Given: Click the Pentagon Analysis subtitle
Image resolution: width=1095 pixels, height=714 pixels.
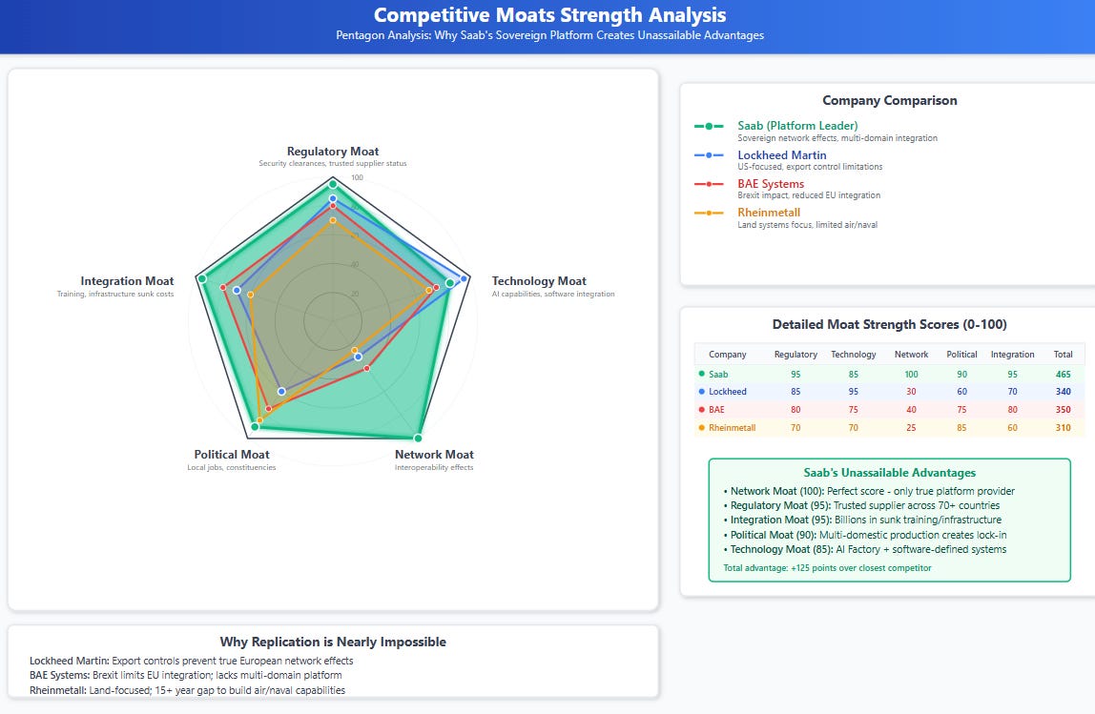Looking at the screenshot, I should pos(549,35).
